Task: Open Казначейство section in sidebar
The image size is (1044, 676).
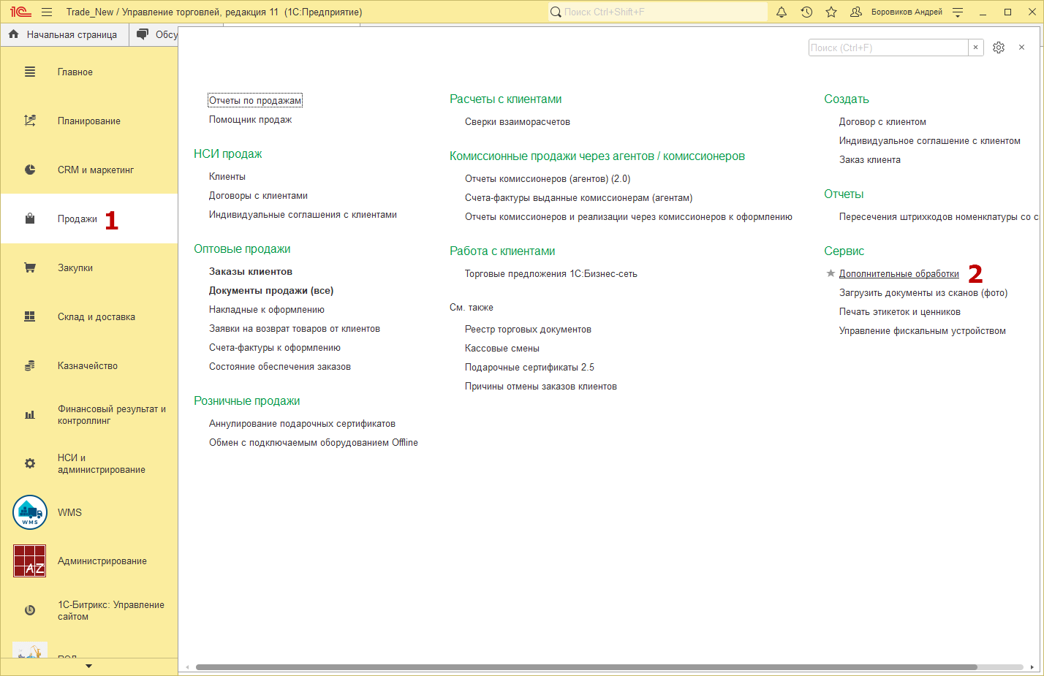Action: [87, 366]
